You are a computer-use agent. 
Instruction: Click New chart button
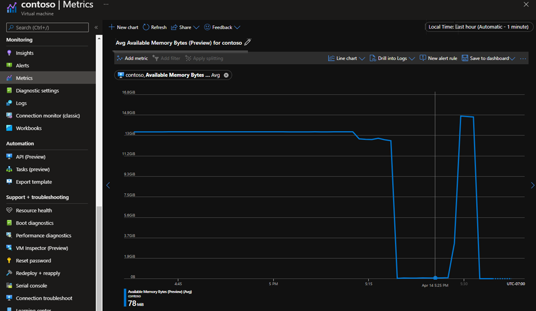pos(123,27)
